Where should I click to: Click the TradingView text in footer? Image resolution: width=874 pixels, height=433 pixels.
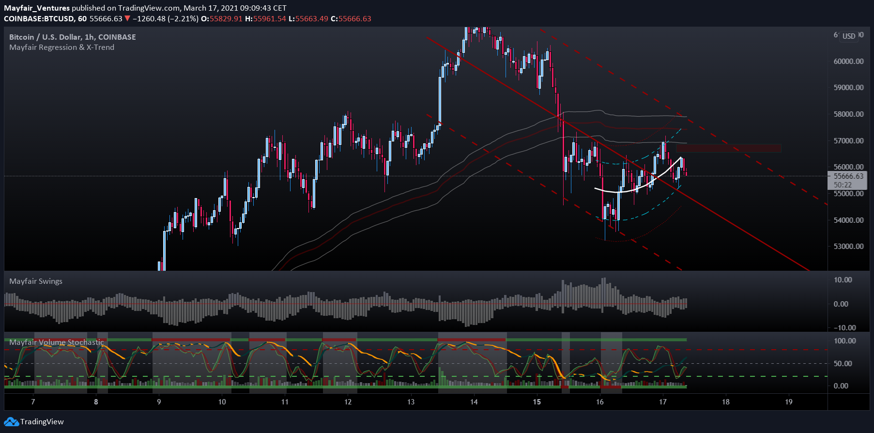coord(42,422)
